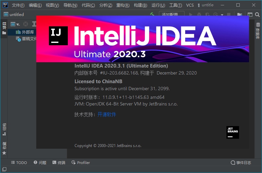Click the locate target crosshair icon
This screenshot has height=173, width=262.
(x=26, y=24)
